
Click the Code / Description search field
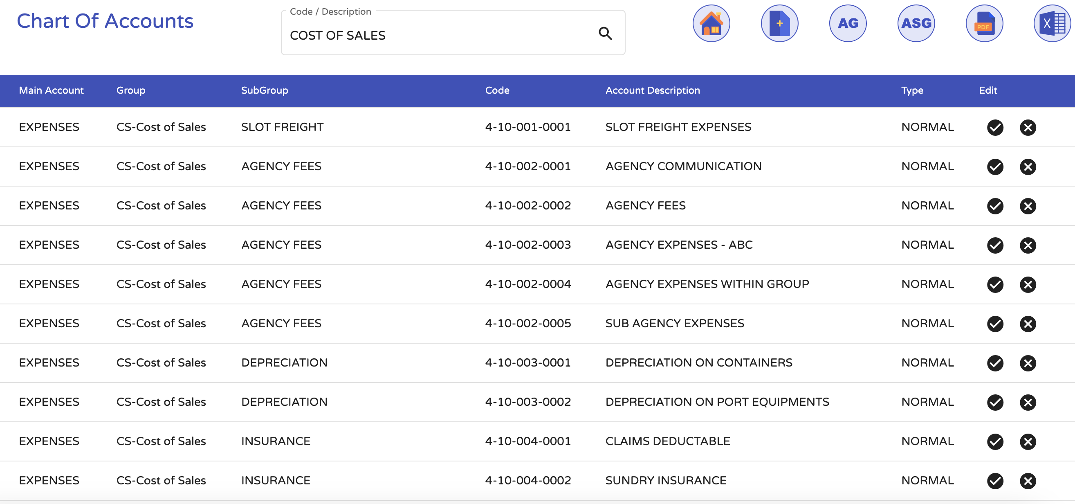453,33
